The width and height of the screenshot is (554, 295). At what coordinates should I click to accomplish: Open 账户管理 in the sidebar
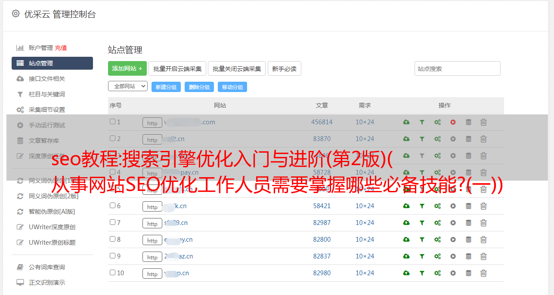(x=40, y=48)
